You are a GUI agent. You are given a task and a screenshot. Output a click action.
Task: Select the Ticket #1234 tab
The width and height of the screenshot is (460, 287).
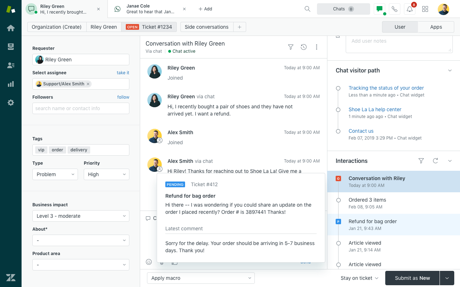point(149,27)
